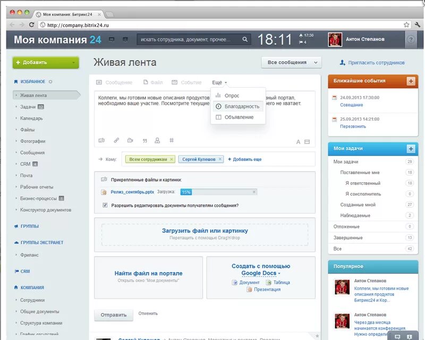The image size is (425, 340).
Task: Remove the Сергей Кулешов recipient tag
Action: point(220,159)
